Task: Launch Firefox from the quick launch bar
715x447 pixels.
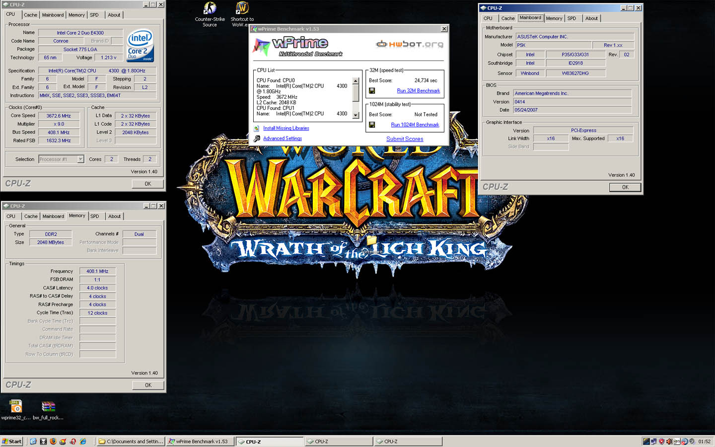Action: click(x=53, y=441)
